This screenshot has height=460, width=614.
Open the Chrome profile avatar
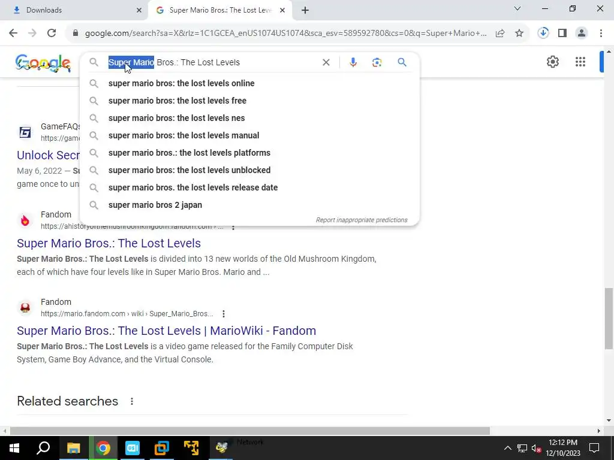(582, 34)
